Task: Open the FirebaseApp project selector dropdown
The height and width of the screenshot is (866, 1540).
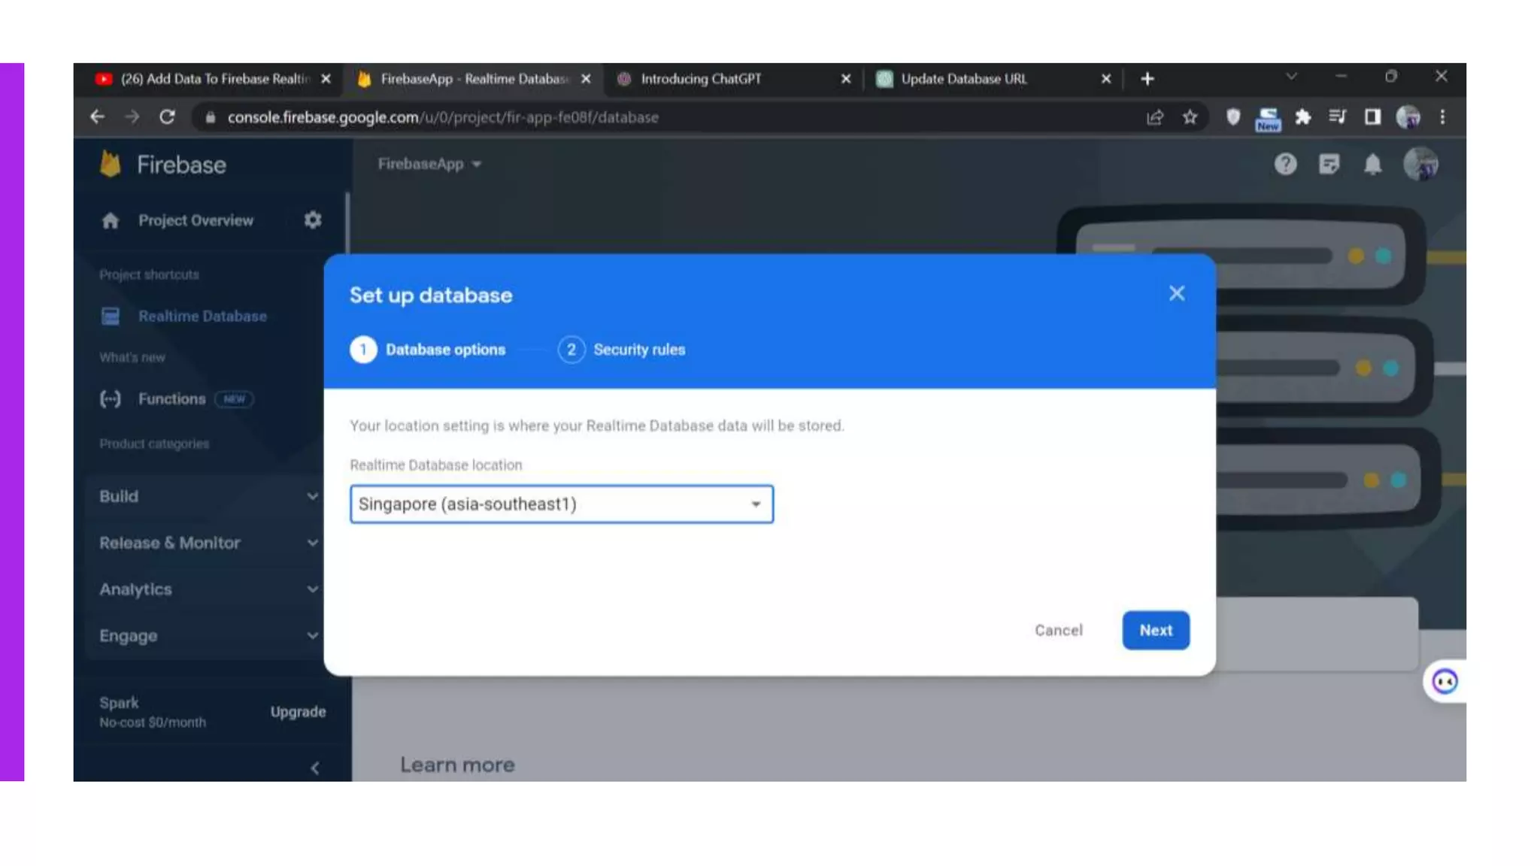Action: pos(429,164)
